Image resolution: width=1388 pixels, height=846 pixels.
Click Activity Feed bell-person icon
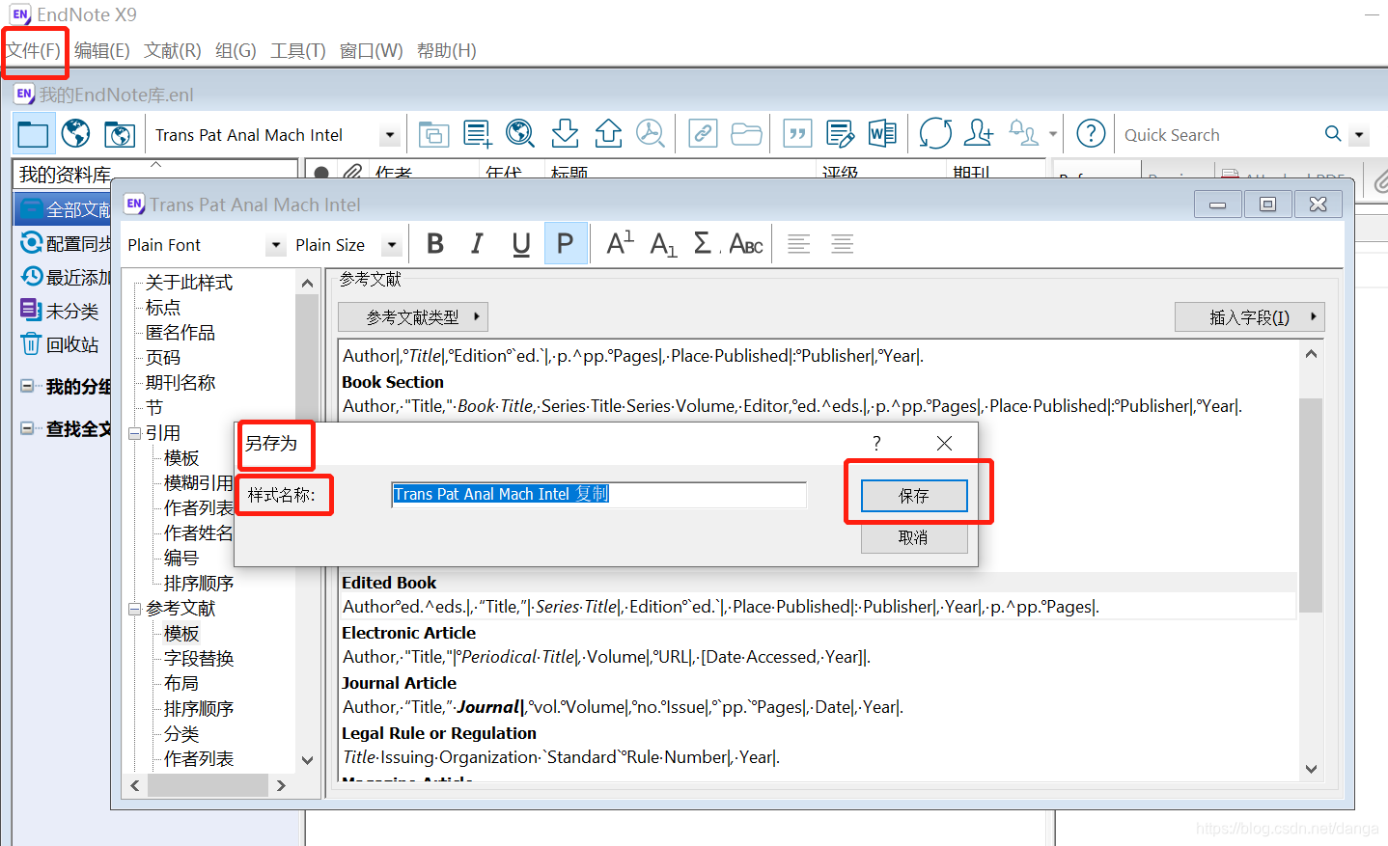1023,134
